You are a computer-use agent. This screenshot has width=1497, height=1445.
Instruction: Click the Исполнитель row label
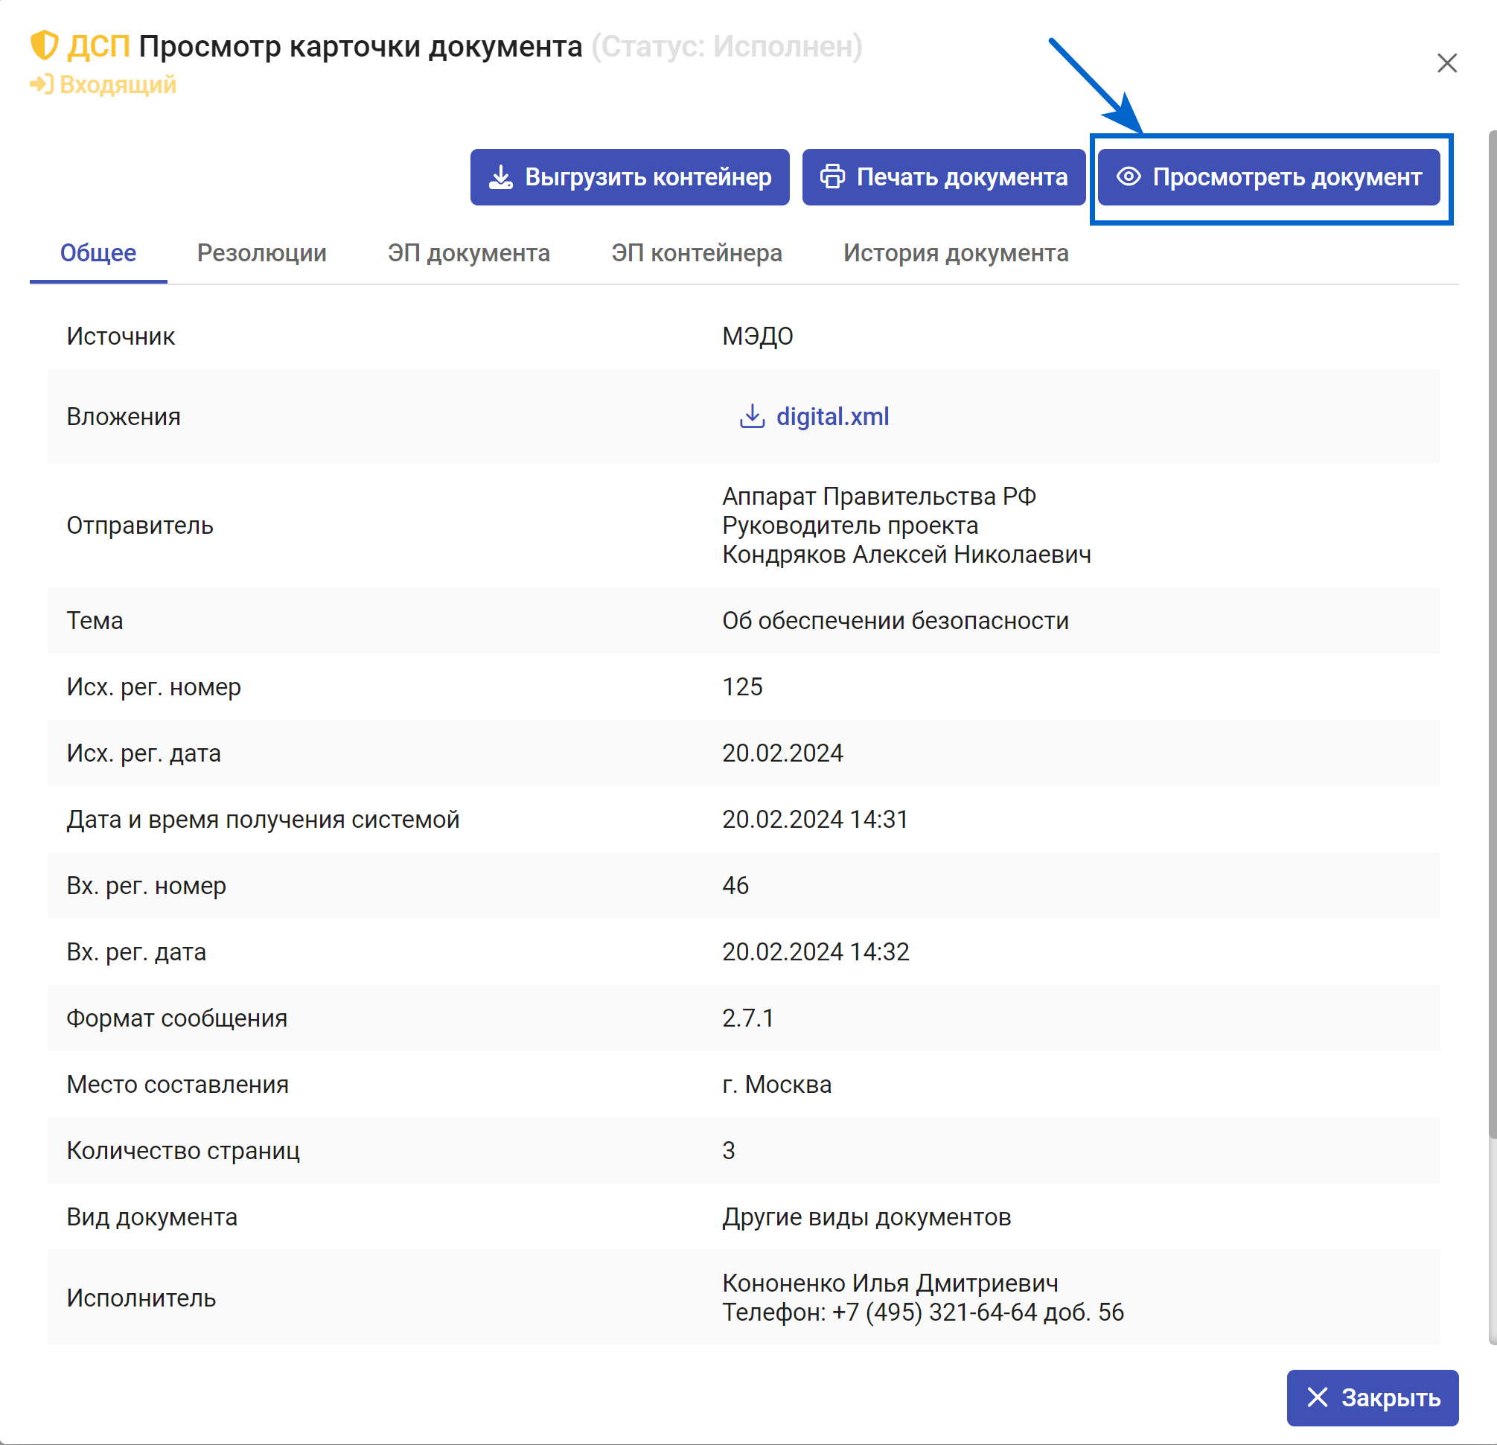[x=141, y=1298]
